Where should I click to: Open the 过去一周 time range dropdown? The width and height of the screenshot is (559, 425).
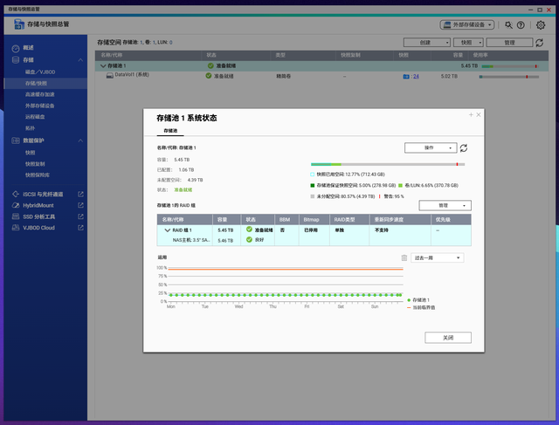coord(438,257)
